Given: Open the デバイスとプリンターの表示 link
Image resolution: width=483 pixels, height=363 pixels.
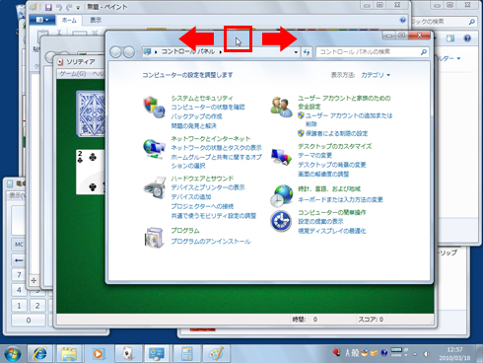Looking at the screenshot, I should point(208,187).
